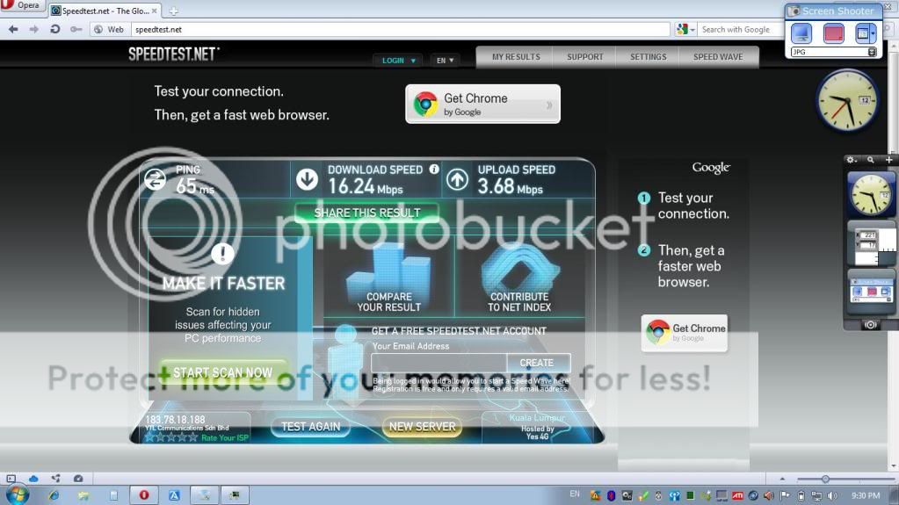Open Opera from the Windows taskbar
This screenshot has width=899, height=505.
(144, 495)
